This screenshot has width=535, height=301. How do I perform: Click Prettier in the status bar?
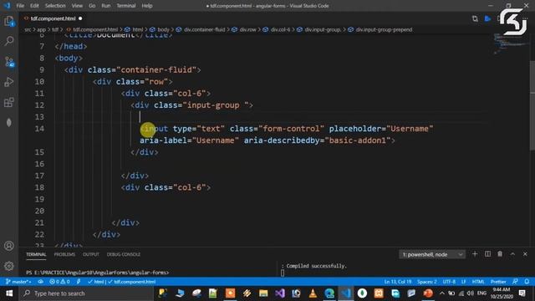click(498, 282)
